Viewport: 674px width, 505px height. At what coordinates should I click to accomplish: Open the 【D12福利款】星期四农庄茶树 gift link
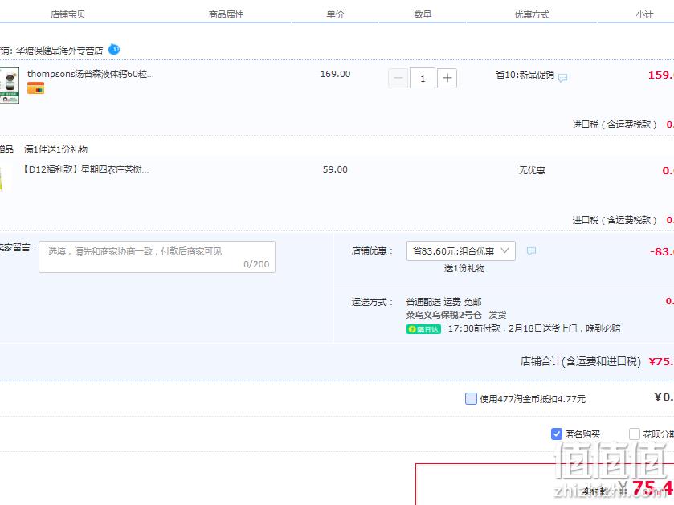tap(86, 169)
